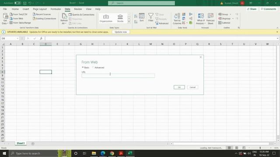Click From Text/CSV import icon
The width and height of the screenshot is (280, 157).
coord(11,14)
